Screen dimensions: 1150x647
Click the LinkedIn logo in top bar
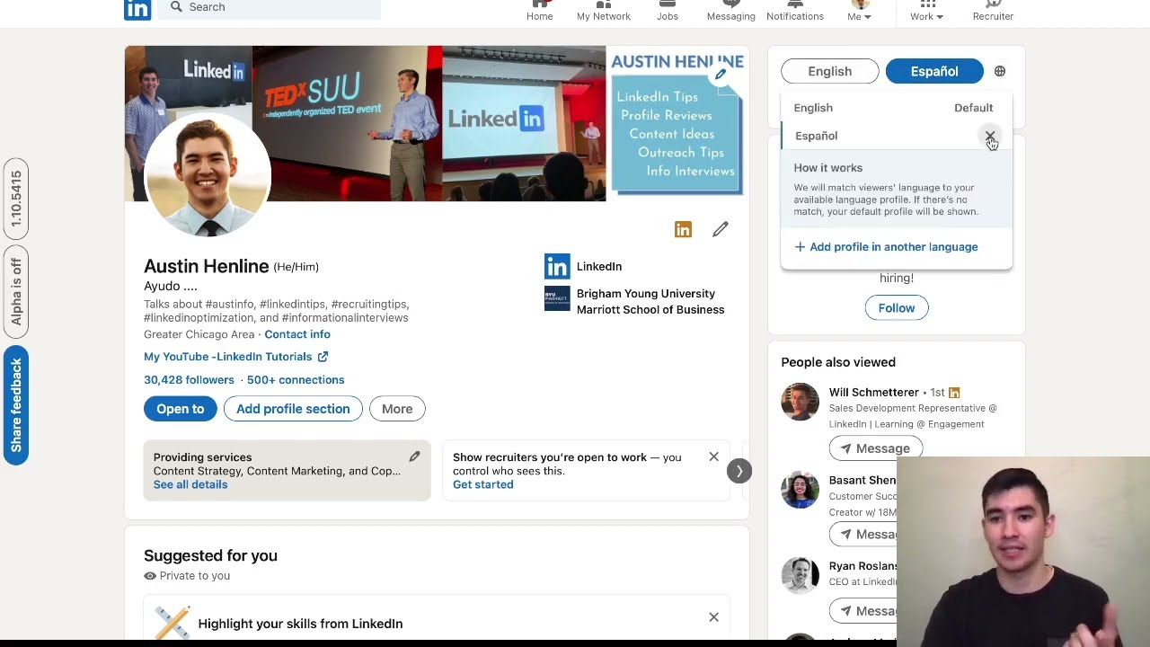(x=137, y=10)
